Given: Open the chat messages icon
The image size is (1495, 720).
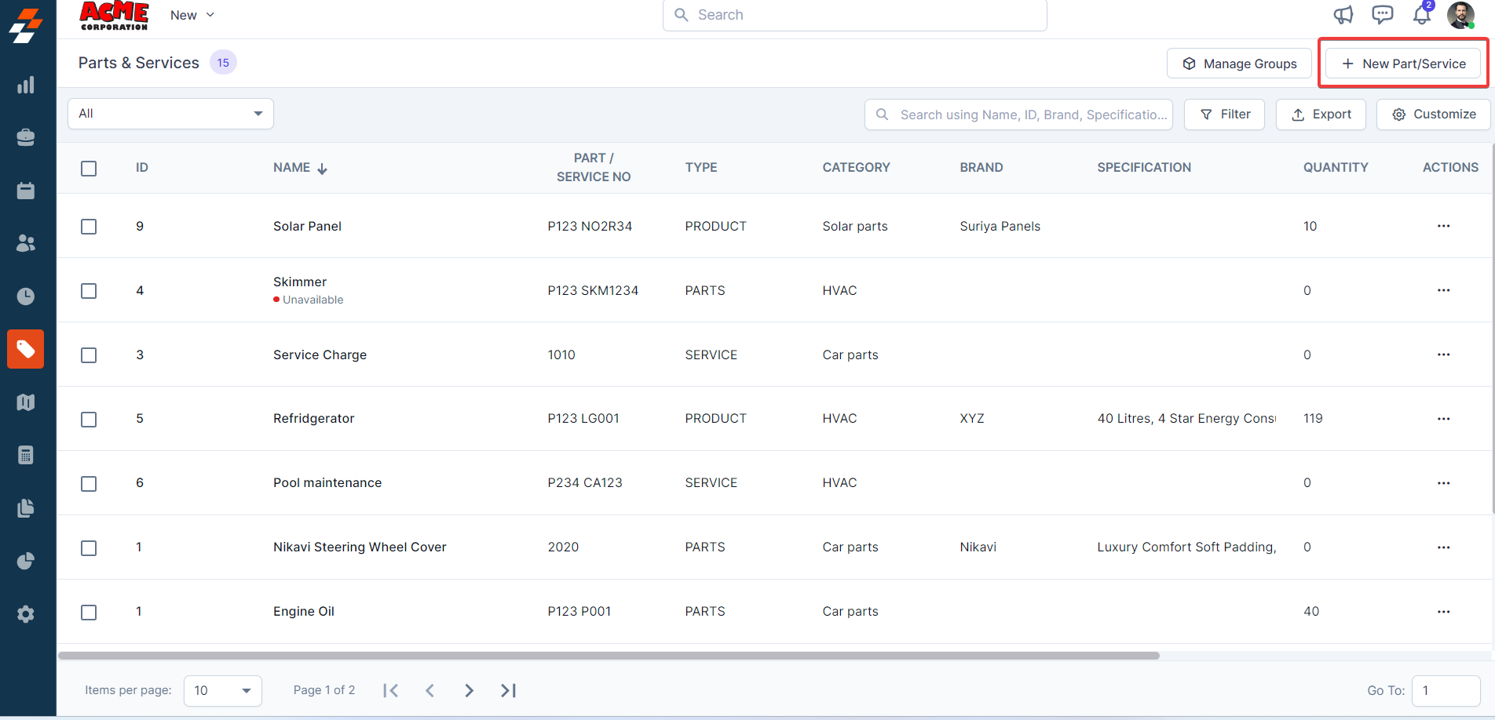Looking at the screenshot, I should point(1382,15).
